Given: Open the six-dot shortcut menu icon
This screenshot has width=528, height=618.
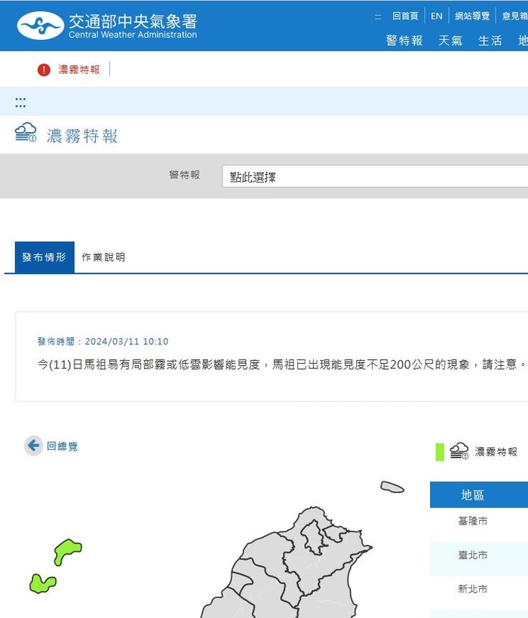Looking at the screenshot, I should 20,103.
